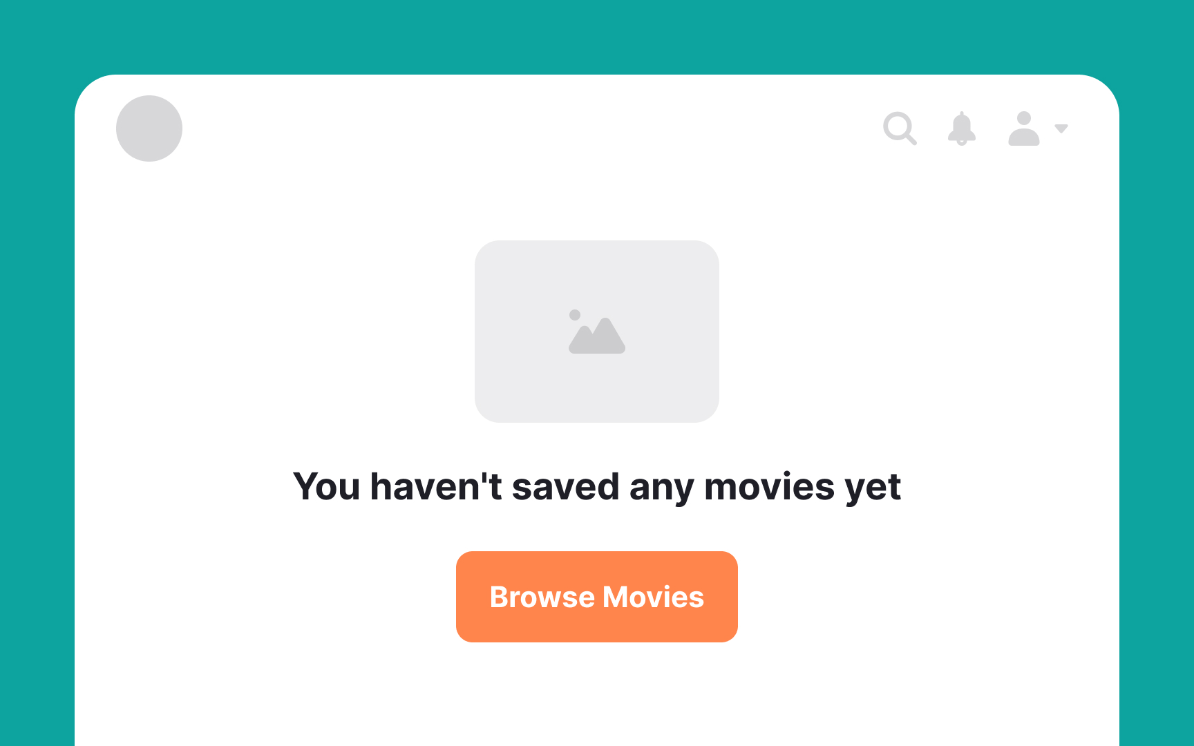Click the round gray logo placeholder
The width and height of the screenshot is (1194, 746).
click(x=149, y=128)
